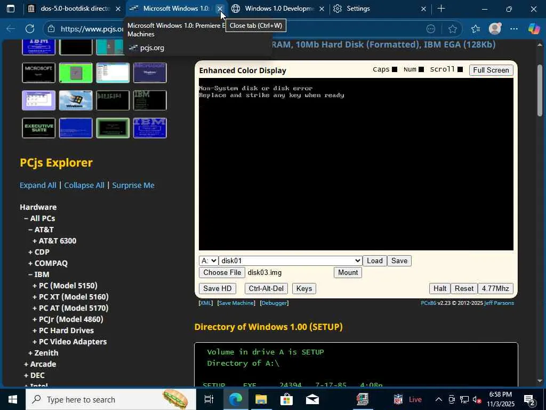Close the Microsoft Windows 1.0 tab

(220, 9)
